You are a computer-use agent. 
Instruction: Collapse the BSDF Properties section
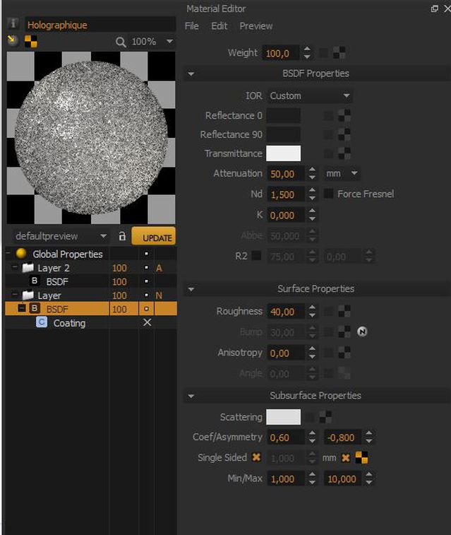pyautogui.click(x=191, y=74)
